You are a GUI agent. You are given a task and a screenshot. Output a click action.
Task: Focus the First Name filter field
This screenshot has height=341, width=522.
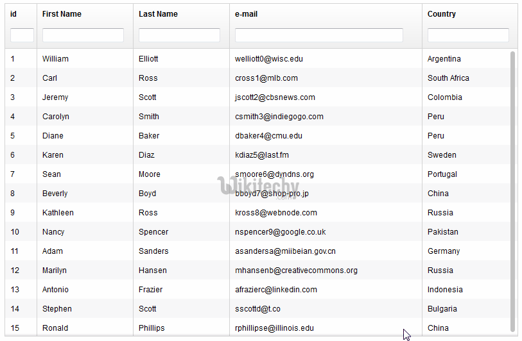(x=83, y=35)
